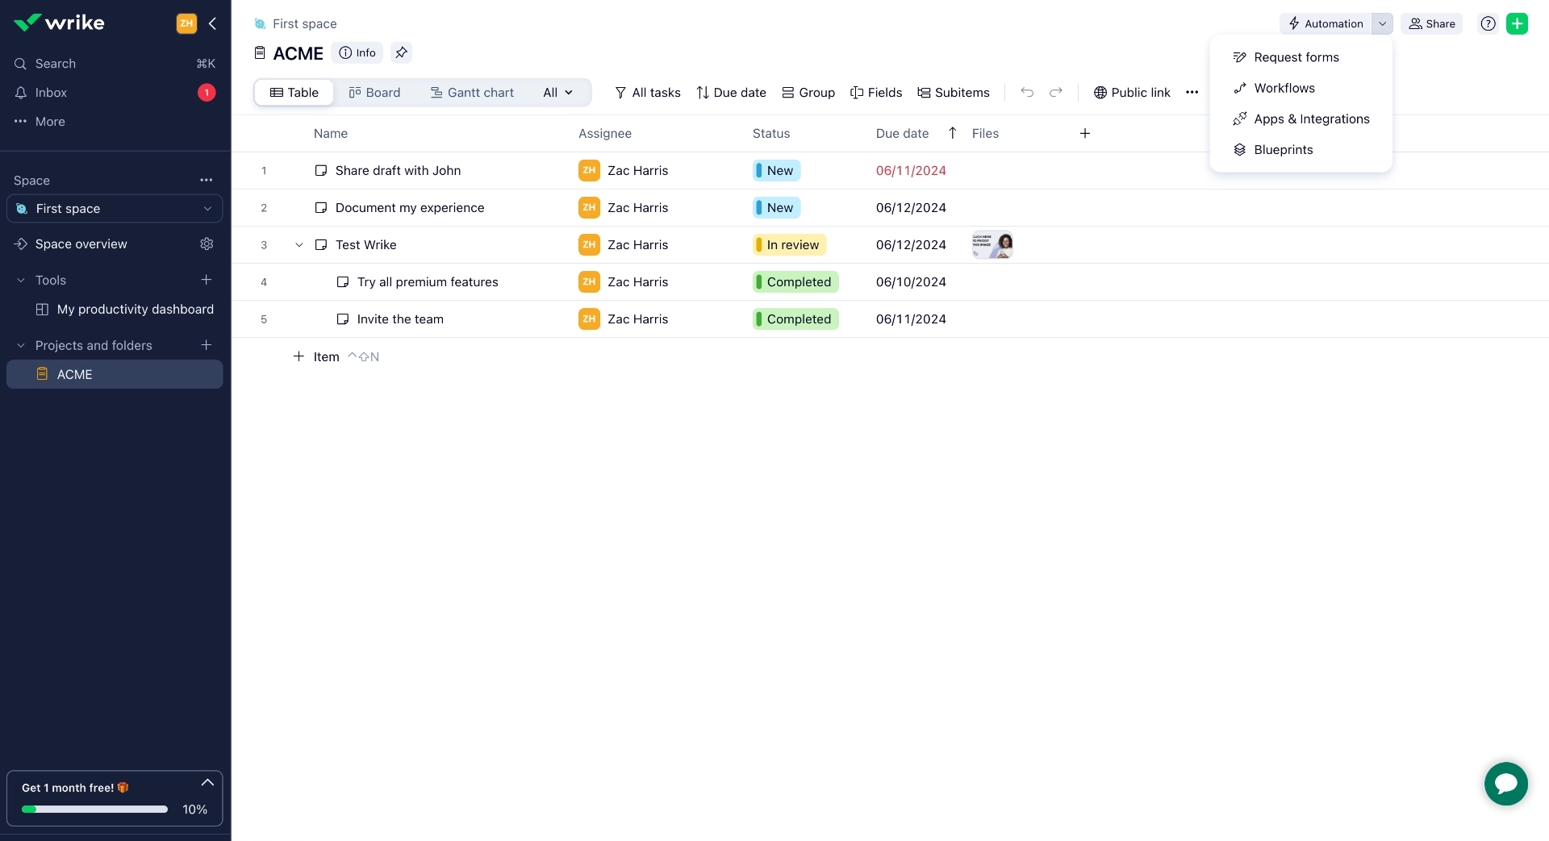Toggle Subitems display
This screenshot has height=841, width=1549.
point(954,93)
